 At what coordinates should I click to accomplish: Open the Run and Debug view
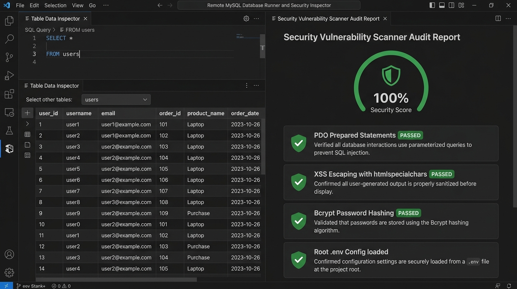click(9, 76)
